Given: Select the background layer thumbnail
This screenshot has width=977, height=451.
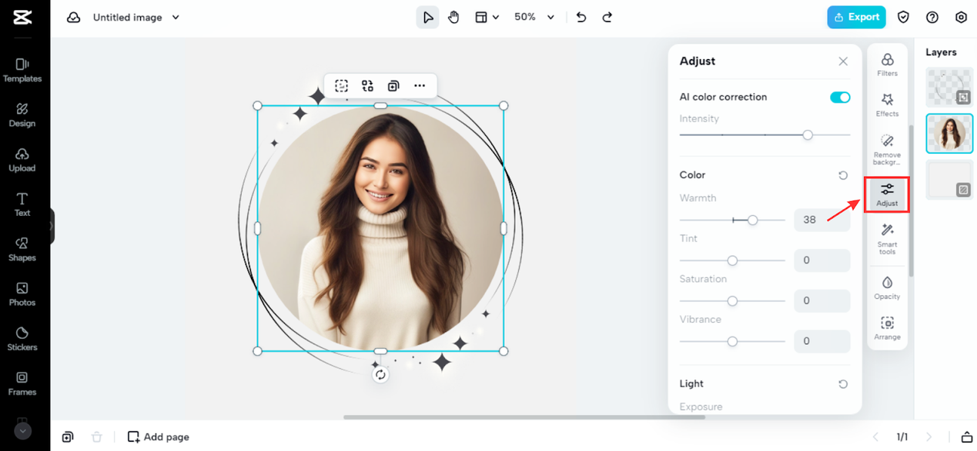Looking at the screenshot, I should tap(949, 180).
